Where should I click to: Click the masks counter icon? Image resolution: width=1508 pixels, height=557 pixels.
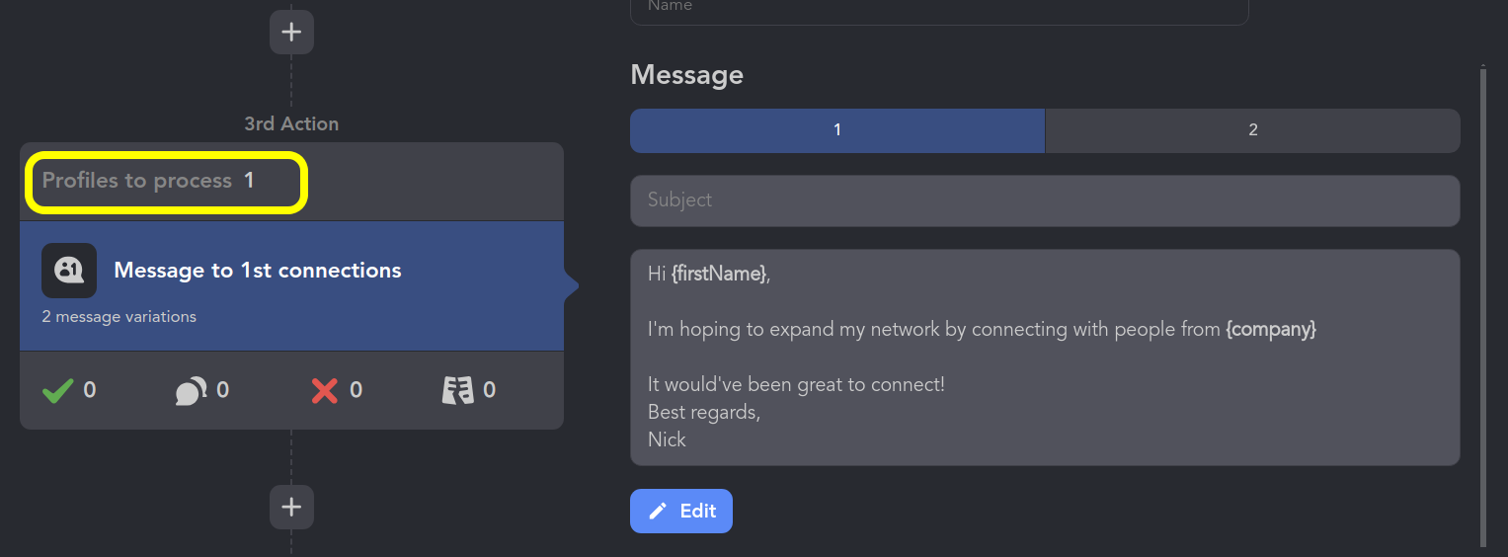tap(457, 391)
